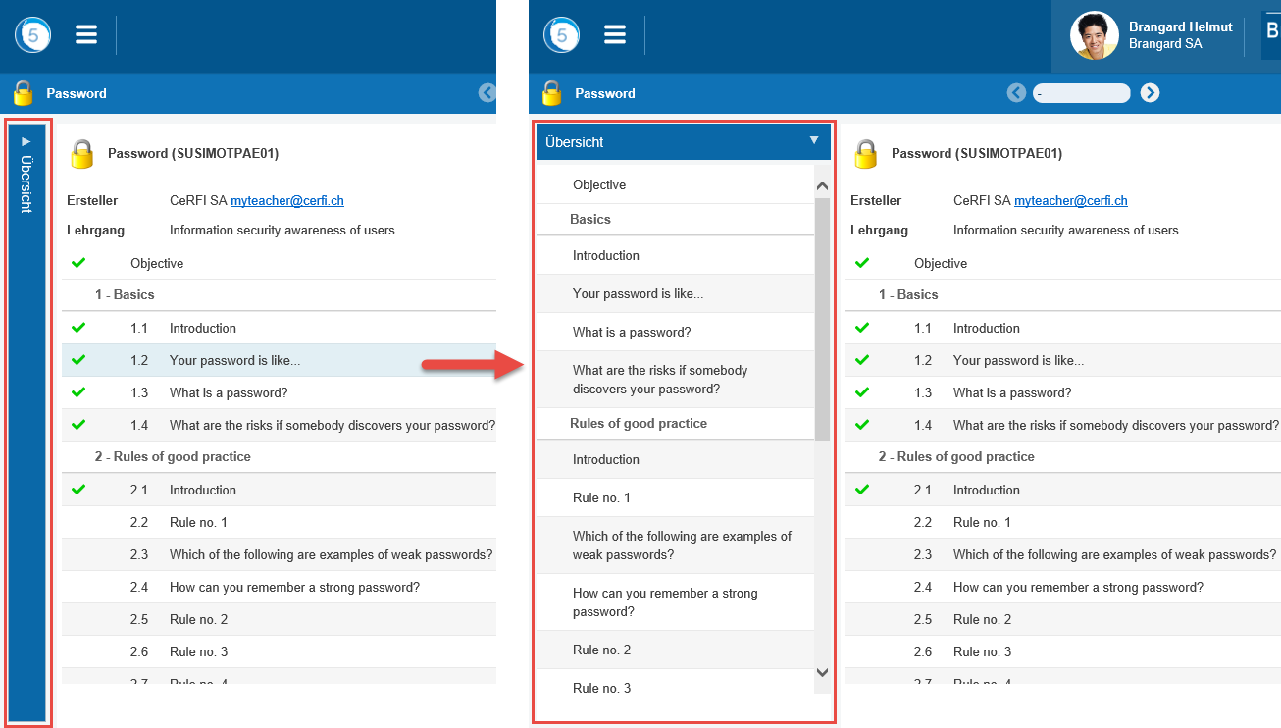This screenshot has height=728, width=1281.
Task: Go to next page arrow right of progress bar
Action: 1151,93
